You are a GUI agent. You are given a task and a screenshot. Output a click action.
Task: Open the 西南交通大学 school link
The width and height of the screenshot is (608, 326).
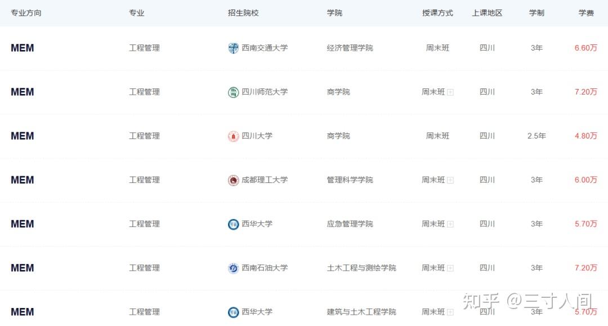coord(265,48)
